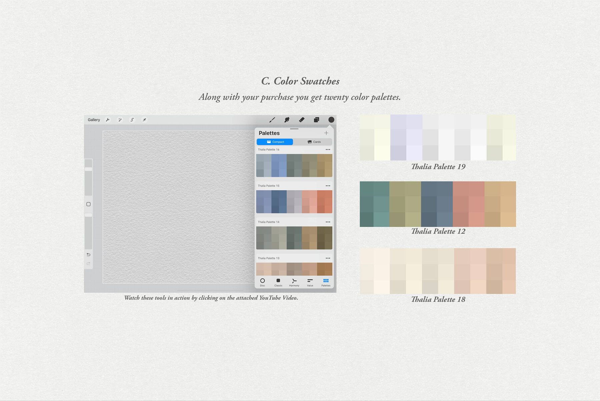Screen dimensions: 600x401
Task: Switch to the Disc color view
Action: pos(263,282)
